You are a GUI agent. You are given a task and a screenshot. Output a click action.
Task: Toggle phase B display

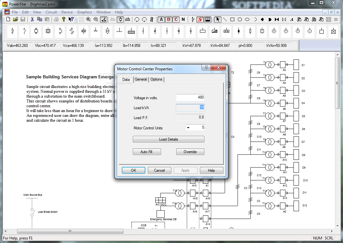point(169,20)
